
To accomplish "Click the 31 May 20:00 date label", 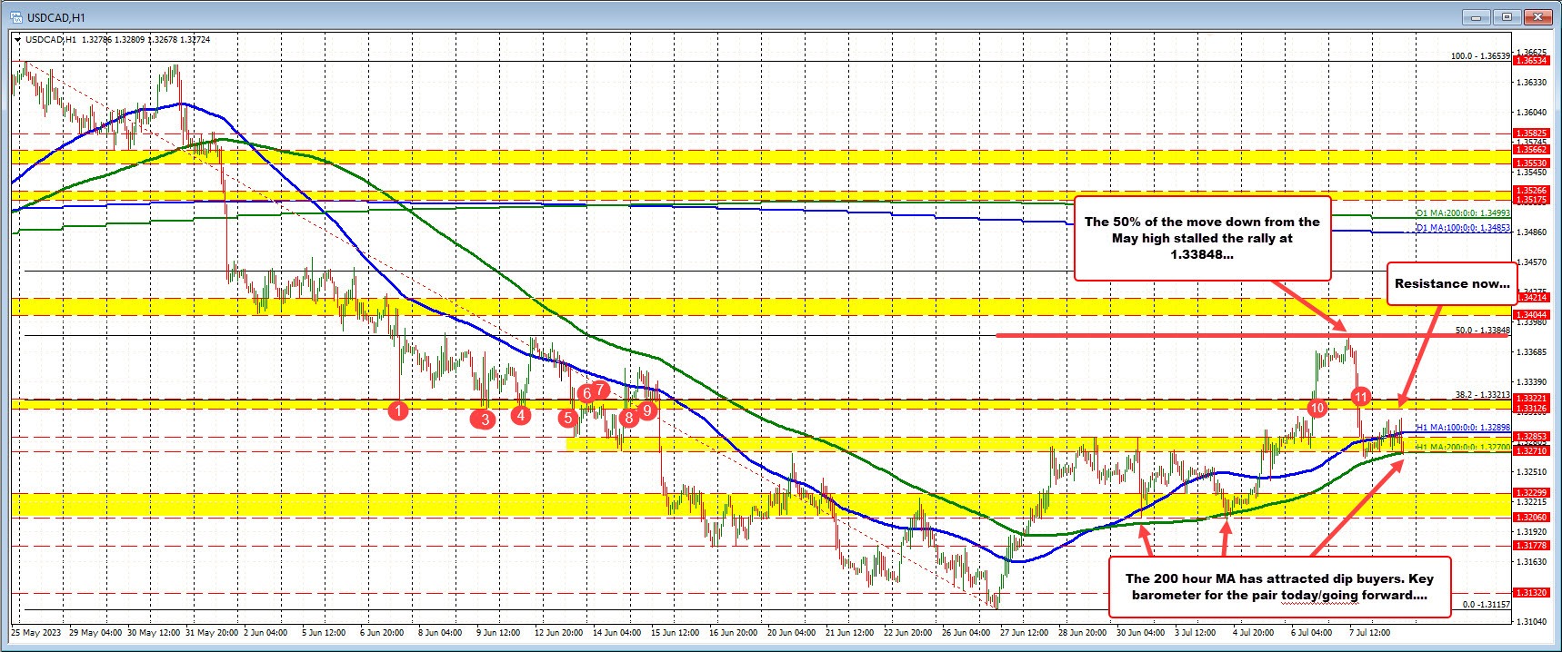I will tap(210, 632).
